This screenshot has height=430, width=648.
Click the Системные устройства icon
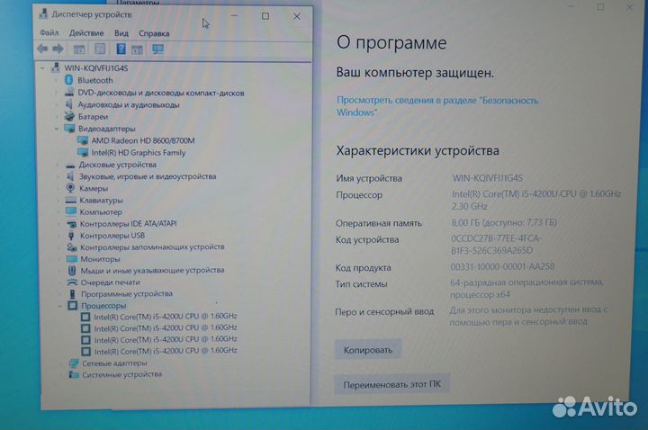74,374
